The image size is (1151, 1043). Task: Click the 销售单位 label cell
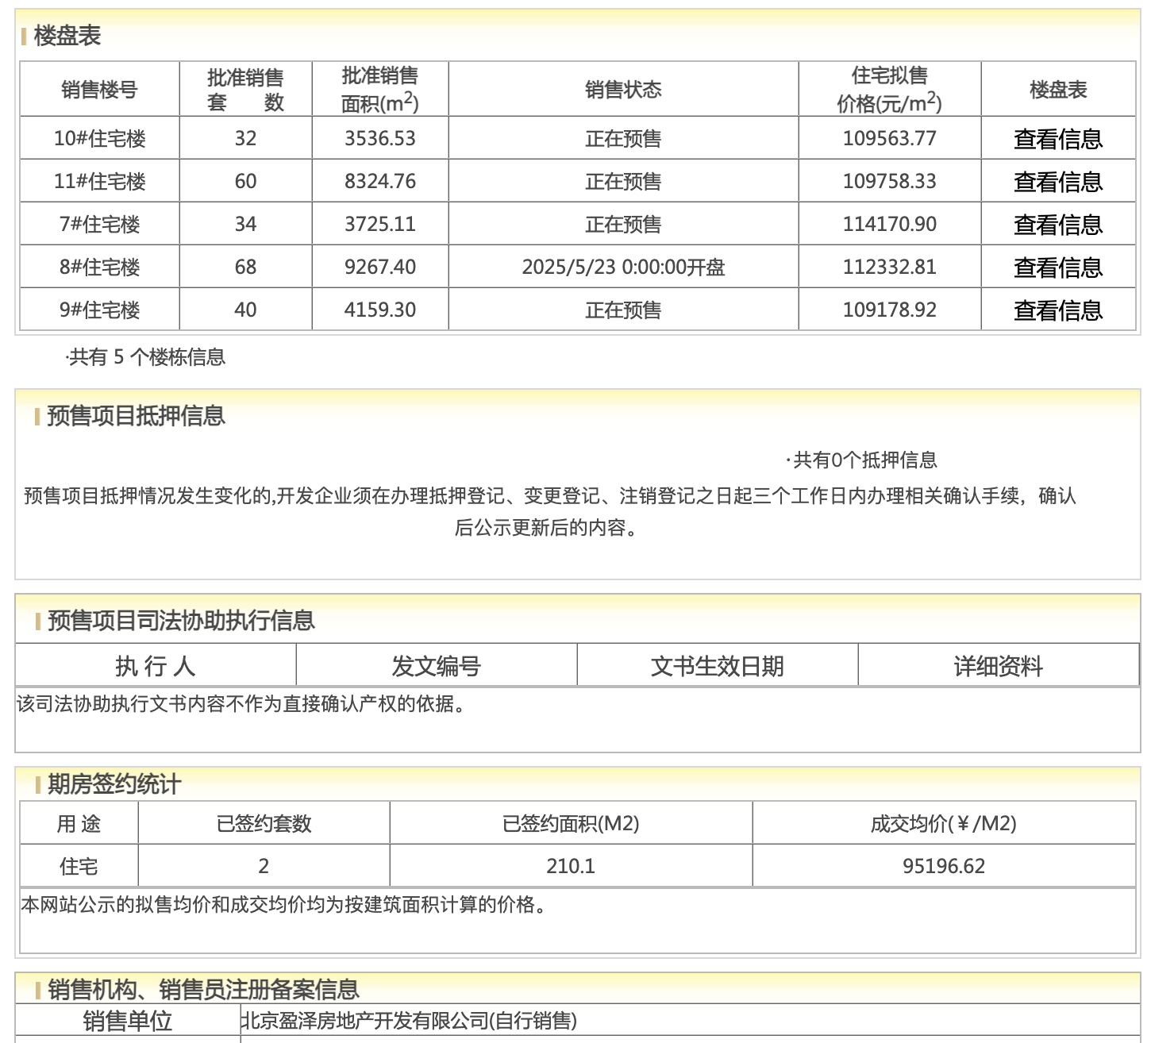(128, 1021)
